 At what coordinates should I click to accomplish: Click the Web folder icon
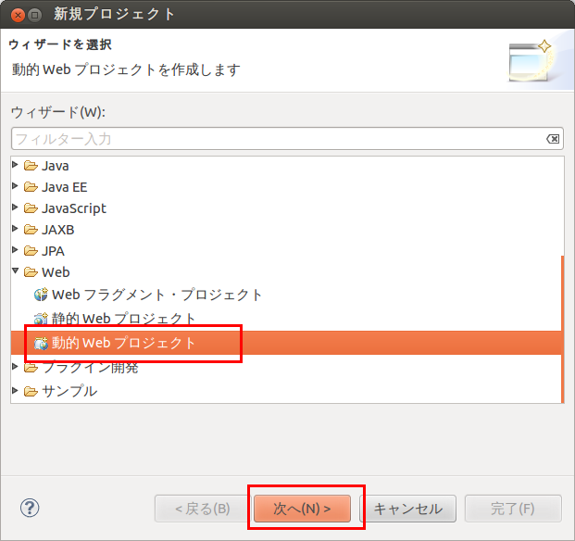click(31, 272)
